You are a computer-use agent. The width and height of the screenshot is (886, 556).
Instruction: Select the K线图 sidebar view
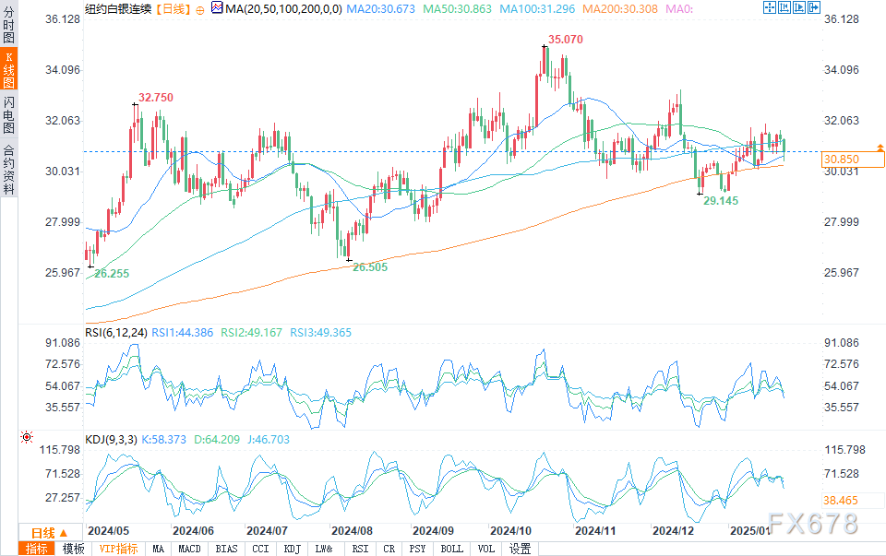9,69
